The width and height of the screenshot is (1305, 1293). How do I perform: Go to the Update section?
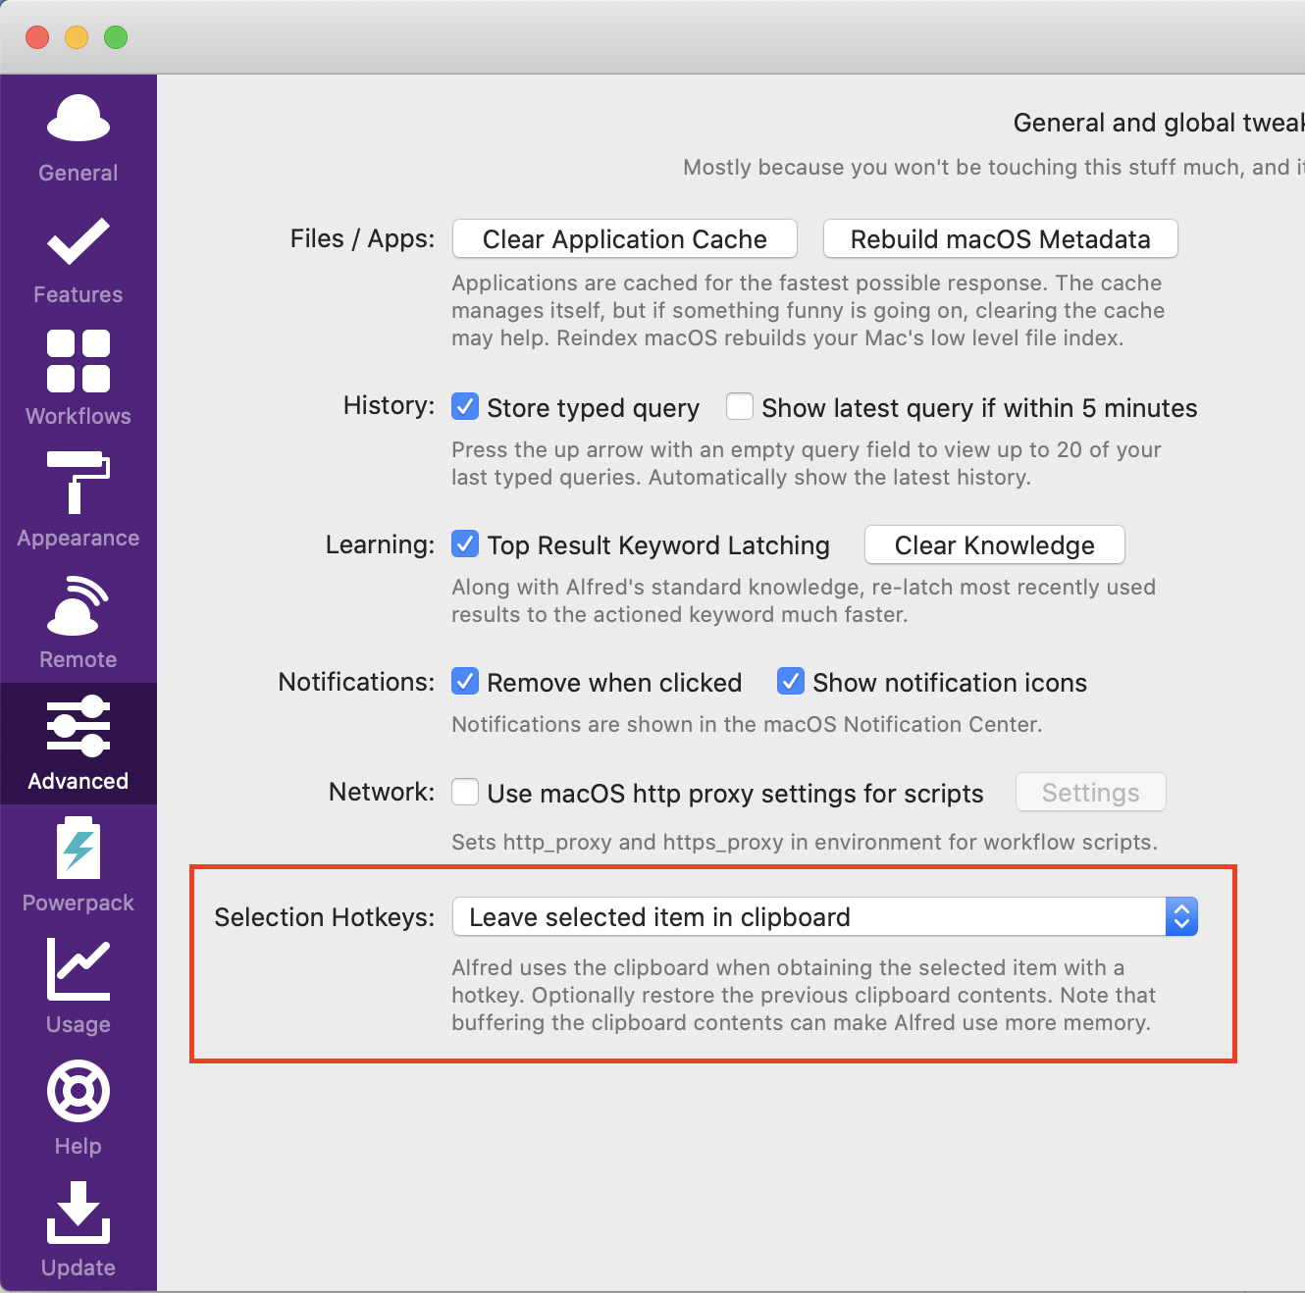point(78,1231)
